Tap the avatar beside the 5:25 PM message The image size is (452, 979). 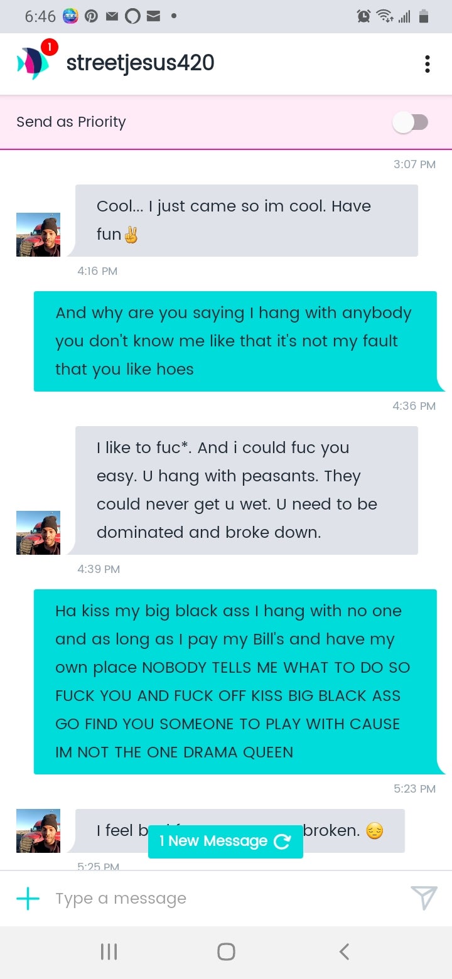[x=38, y=830]
